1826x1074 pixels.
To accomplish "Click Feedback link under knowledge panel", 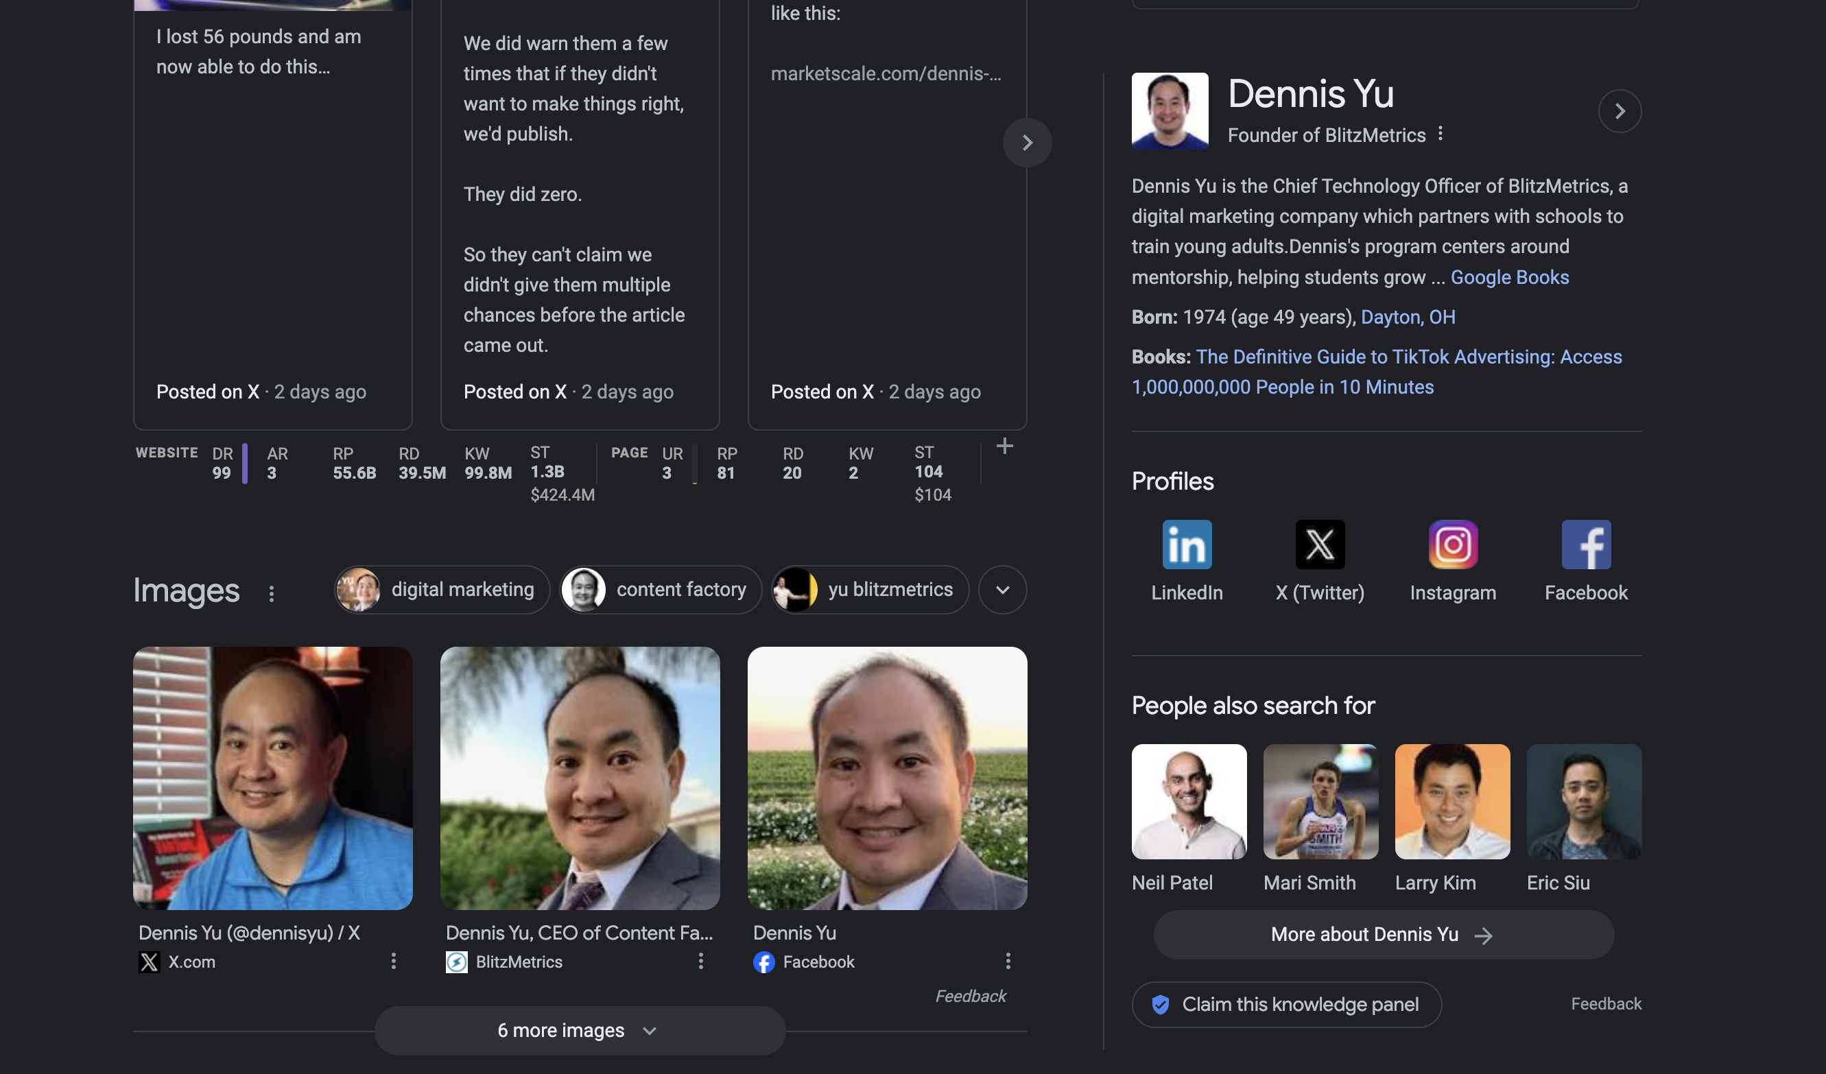I will 1606,1004.
